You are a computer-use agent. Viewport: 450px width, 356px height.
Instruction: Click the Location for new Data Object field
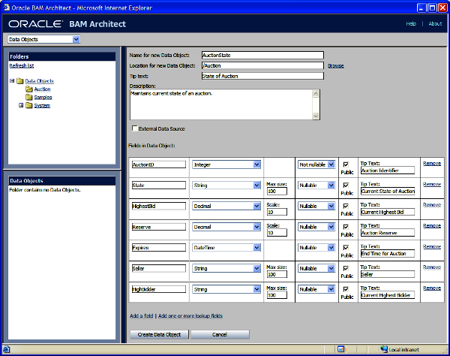(x=262, y=65)
